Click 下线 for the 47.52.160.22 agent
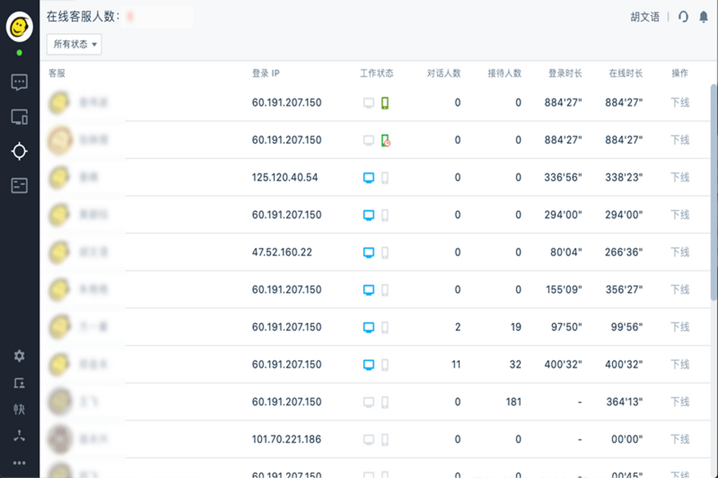 point(680,252)
